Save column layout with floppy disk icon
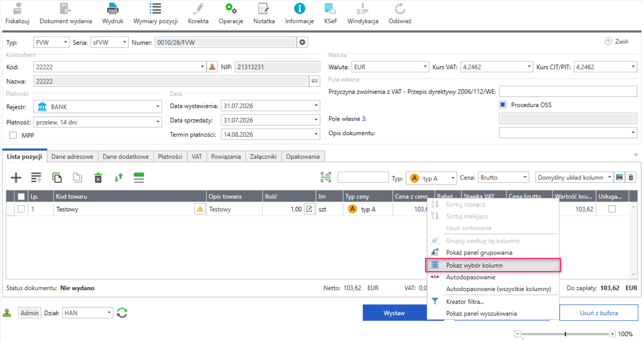This screenshot has height=341, width=643. 619,177
